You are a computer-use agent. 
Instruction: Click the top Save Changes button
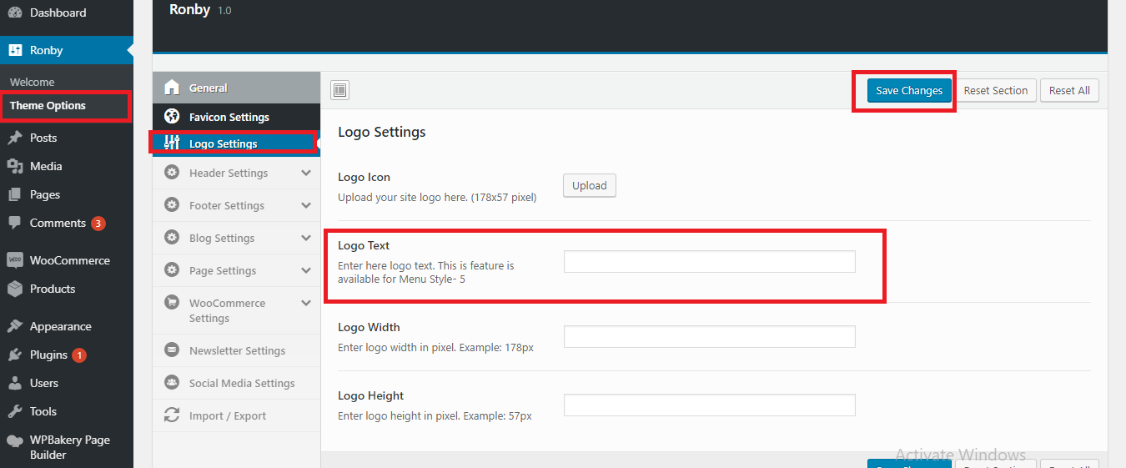point(909,90)
